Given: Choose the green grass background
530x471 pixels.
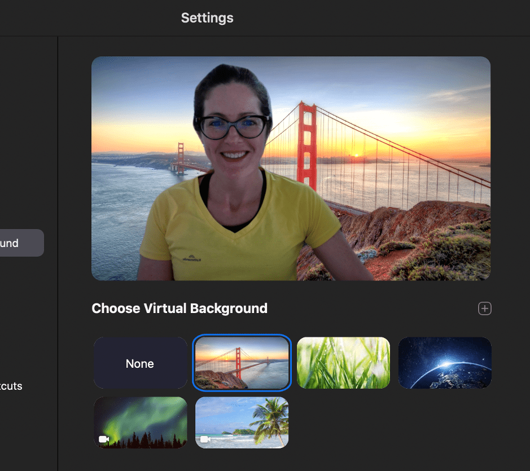Looking at the screenshot, I should pos(343,363).
